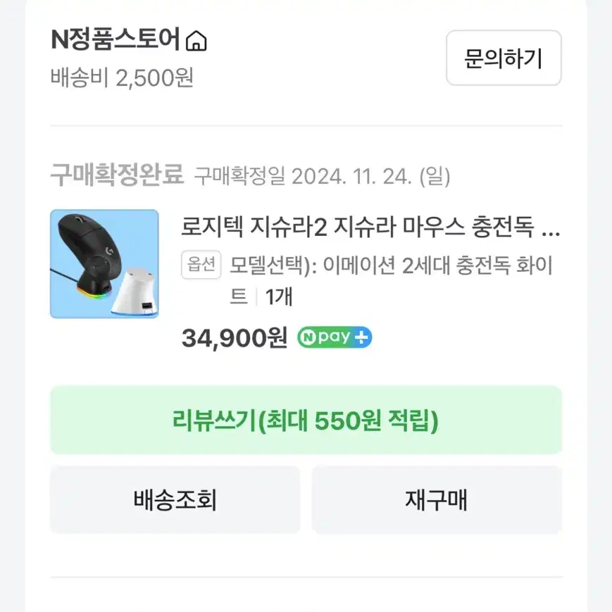This screenshot has width=612, height=612.
Task: Tap the N정품스토어 store name
Action: coord(115,39)
